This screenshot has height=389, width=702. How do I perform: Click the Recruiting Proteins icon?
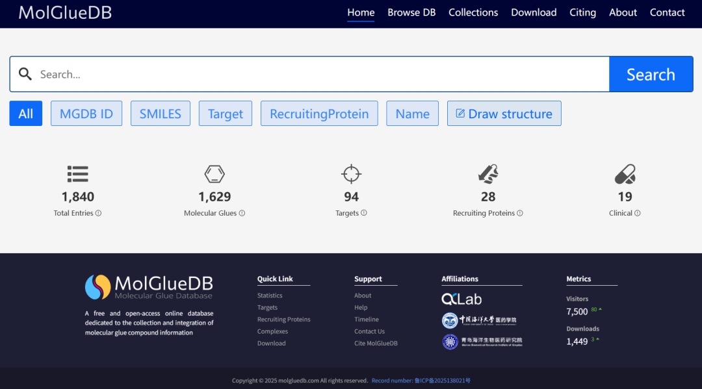point(488,174)
